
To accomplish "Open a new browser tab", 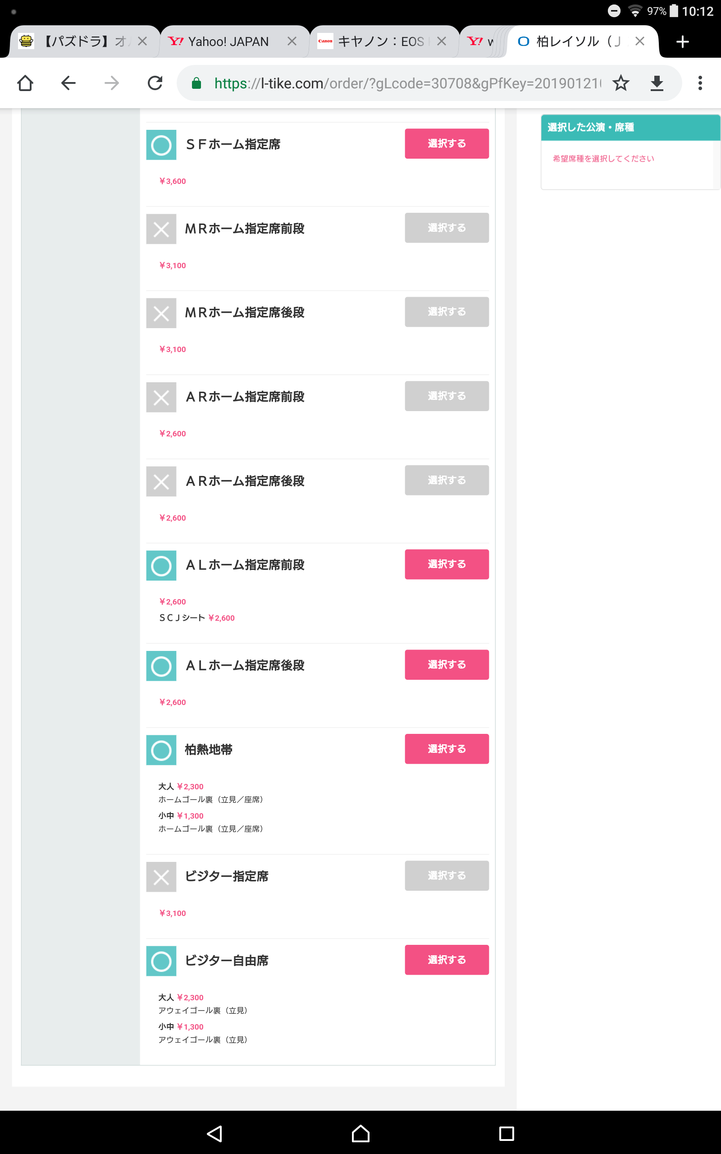I will [x=682, y=42].
